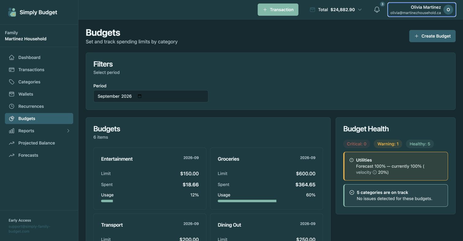Click the calendar icon in Period field
The image size is (463, 241).
click(x=140, y=96)
